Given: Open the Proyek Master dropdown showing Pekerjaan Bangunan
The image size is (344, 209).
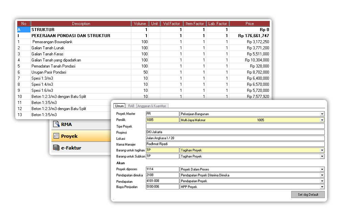Looking at the screenshot, I should pyautogui.click(x=321, y=114).
